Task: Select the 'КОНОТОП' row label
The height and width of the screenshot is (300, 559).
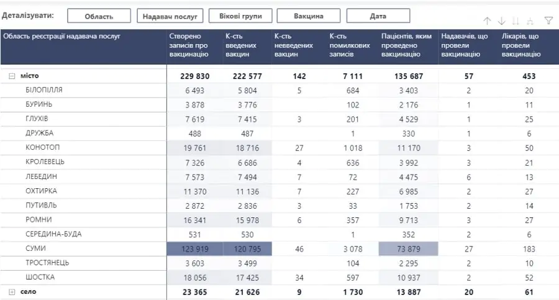Action: [x=42, y=148]
